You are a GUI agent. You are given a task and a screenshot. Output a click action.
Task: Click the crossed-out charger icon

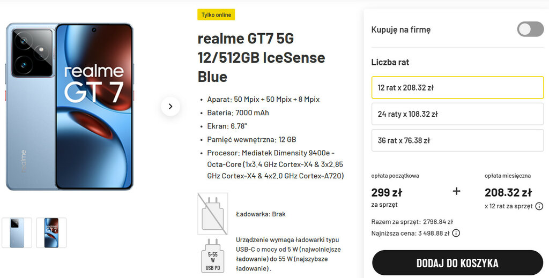213,213
